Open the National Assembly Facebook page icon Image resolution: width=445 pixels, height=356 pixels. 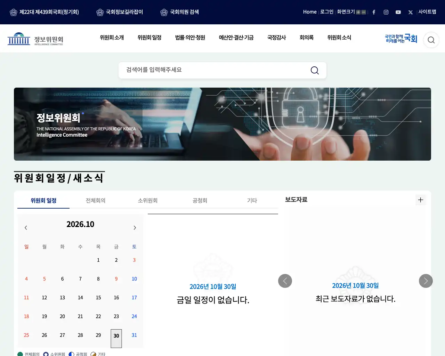point(374,12)
